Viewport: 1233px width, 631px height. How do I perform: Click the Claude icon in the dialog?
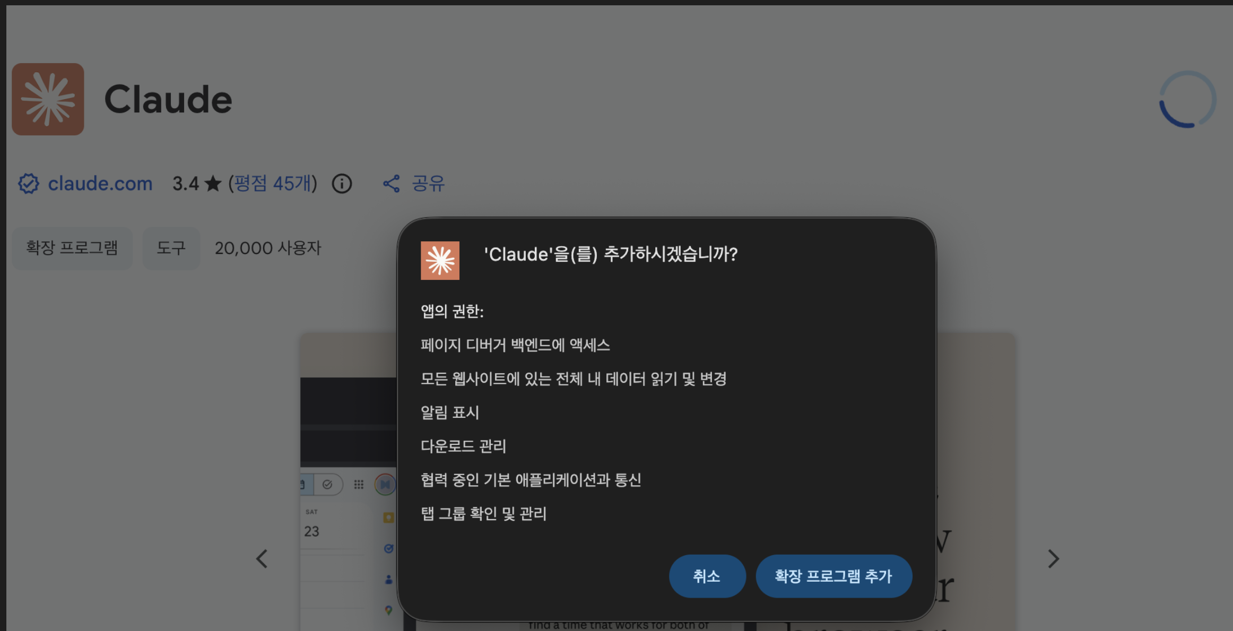pos(440,260)
